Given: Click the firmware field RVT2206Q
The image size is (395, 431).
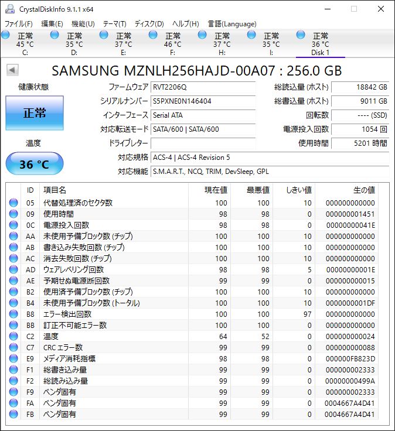Looking at the screenshot, I should coord(203,87).
